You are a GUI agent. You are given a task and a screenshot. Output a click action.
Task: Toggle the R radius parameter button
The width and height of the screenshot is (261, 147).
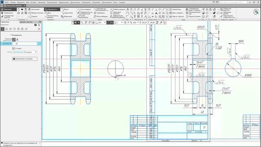(17, 40)
